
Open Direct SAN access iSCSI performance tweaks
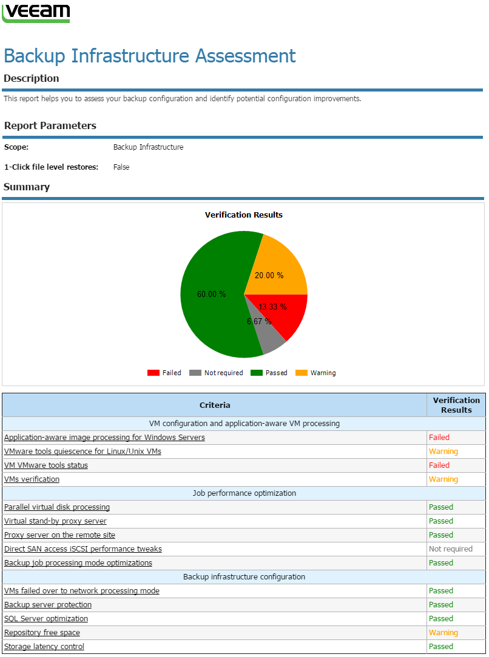click(x=83, y=549)
